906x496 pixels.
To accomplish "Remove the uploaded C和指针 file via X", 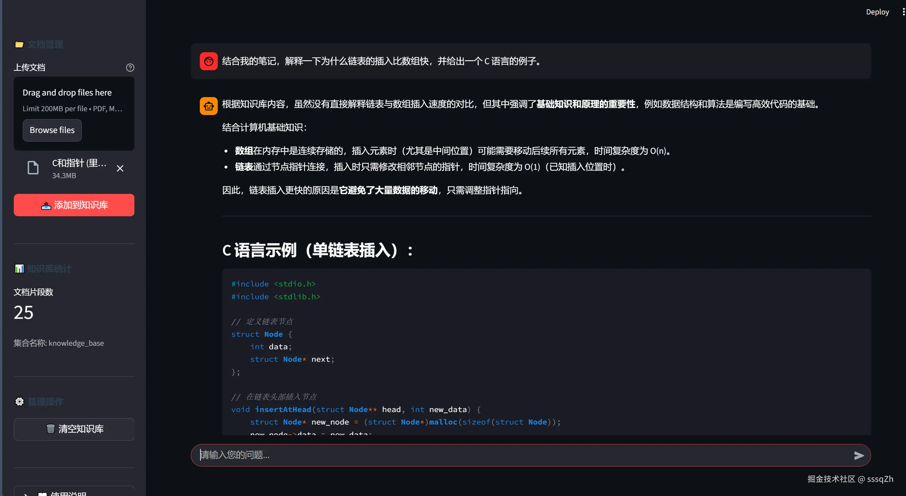I will [120, 168].
